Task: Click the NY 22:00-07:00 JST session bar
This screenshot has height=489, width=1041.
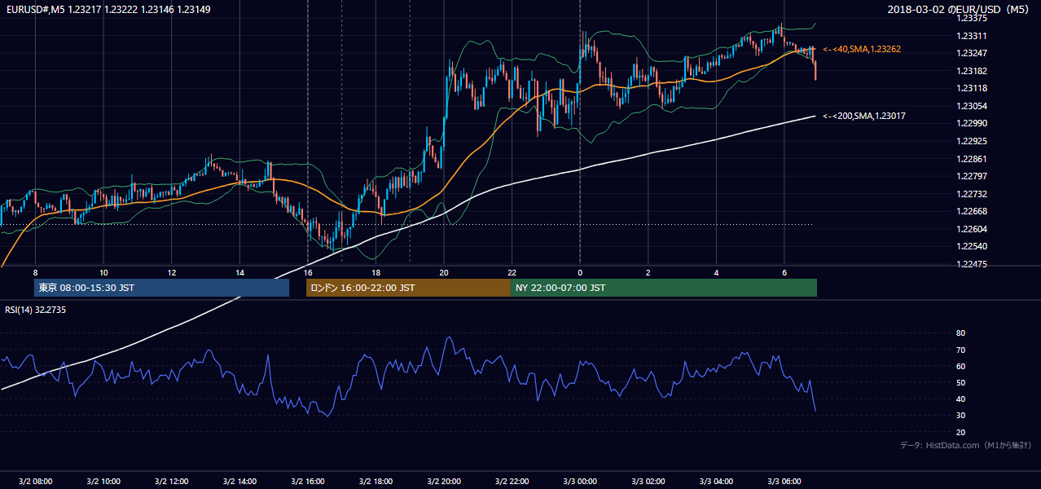Action: coord(664,288)
